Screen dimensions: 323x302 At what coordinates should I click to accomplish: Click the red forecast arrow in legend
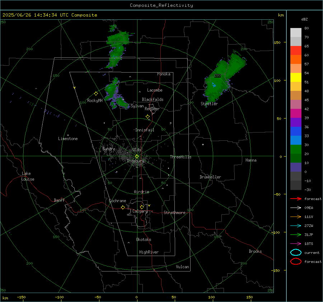click(296, 199)
